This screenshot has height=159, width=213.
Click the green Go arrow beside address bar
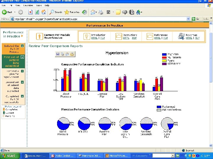[x=193, y=19]
